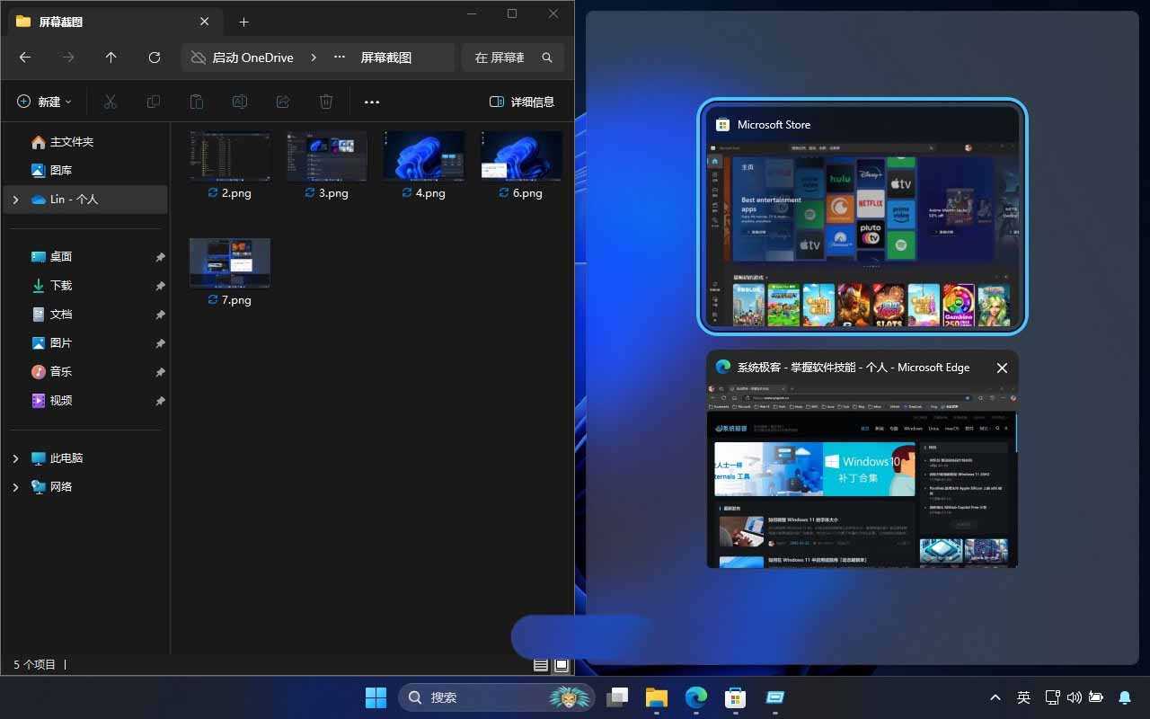Use the Paste toolbar icon

pos(197,102)
